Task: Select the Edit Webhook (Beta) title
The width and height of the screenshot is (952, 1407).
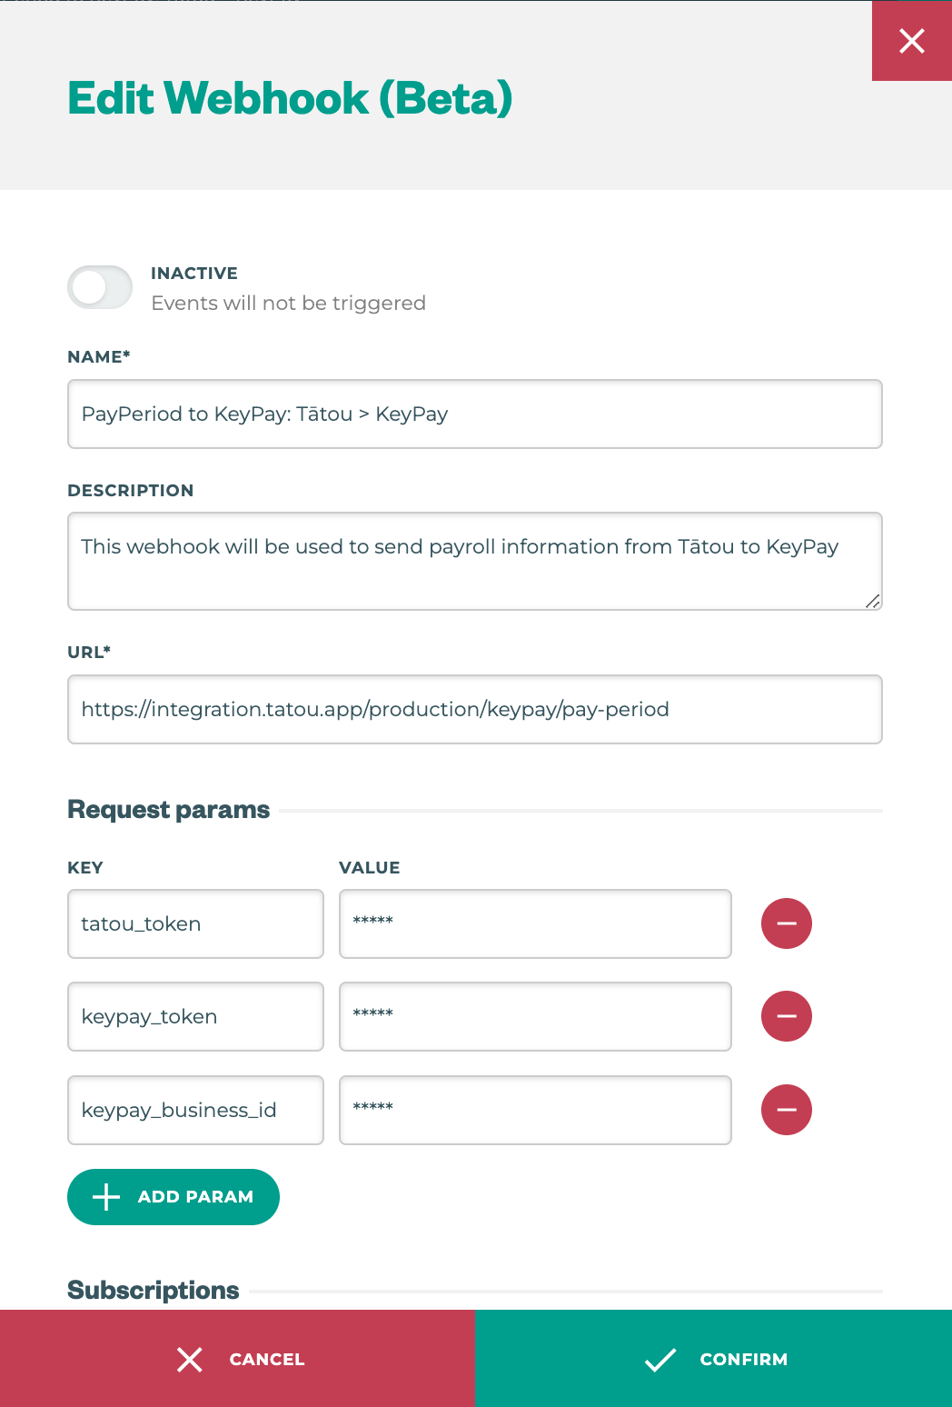Action: [289, 97]
